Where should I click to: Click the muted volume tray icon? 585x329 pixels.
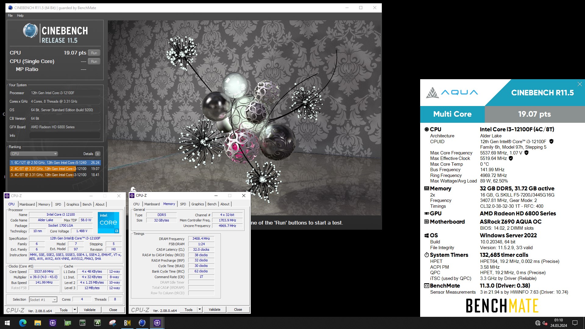pos(545,323)
